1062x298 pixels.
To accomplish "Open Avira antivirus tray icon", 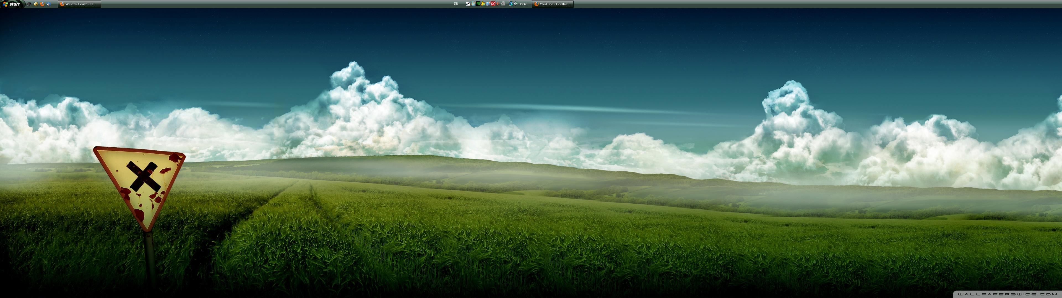I will 493,4.
